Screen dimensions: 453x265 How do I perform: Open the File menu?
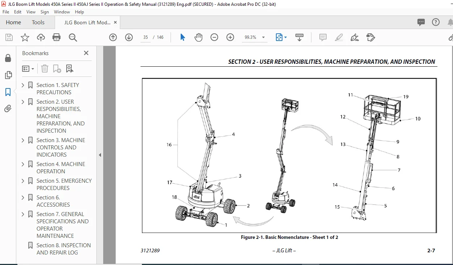(x=6, y=12)
